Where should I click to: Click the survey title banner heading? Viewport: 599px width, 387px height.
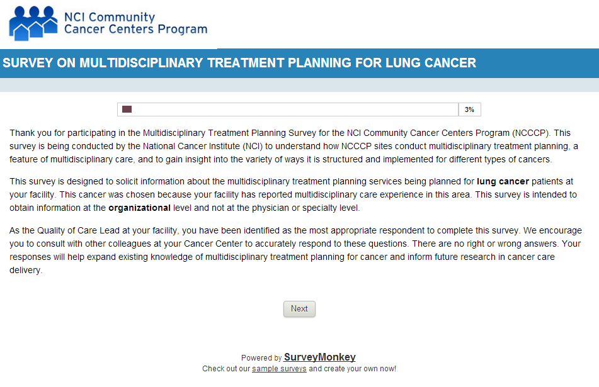(239, 63)
